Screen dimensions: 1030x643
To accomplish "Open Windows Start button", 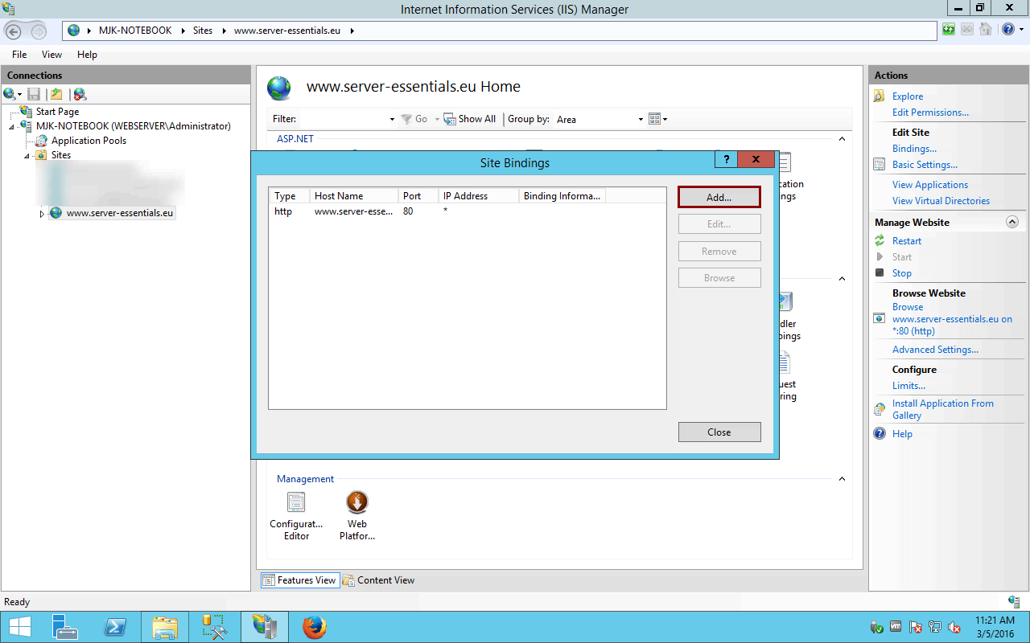I will coord(20,627).
